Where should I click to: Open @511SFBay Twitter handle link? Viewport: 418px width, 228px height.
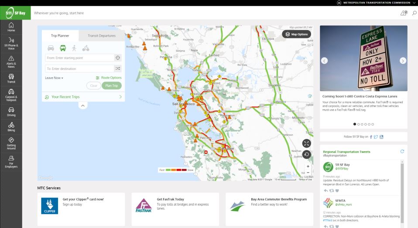point(342,169)
